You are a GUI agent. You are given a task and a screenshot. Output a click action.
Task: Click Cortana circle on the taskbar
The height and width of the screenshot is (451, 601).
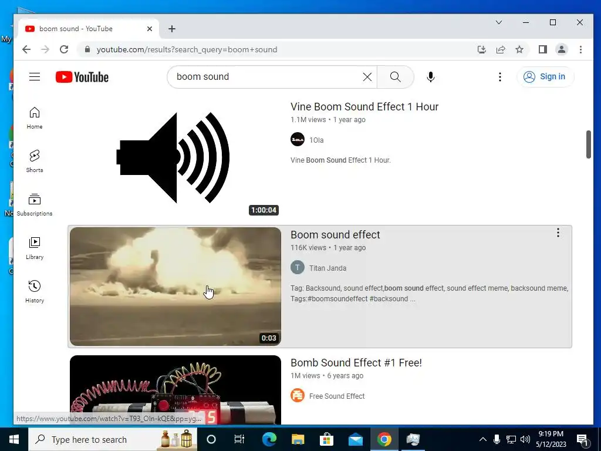click(x=211, y=439)
